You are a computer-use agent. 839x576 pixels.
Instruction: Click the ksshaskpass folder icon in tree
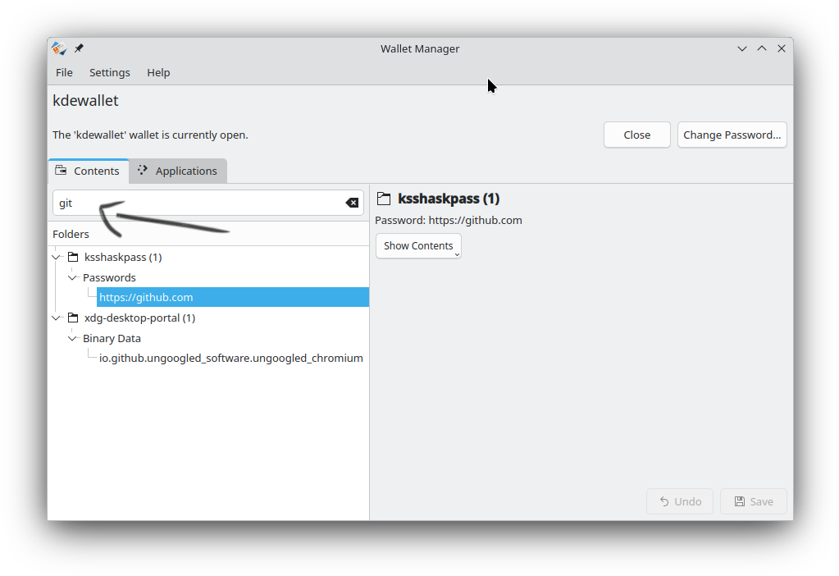pyautogui.click(x=73, y=257)
